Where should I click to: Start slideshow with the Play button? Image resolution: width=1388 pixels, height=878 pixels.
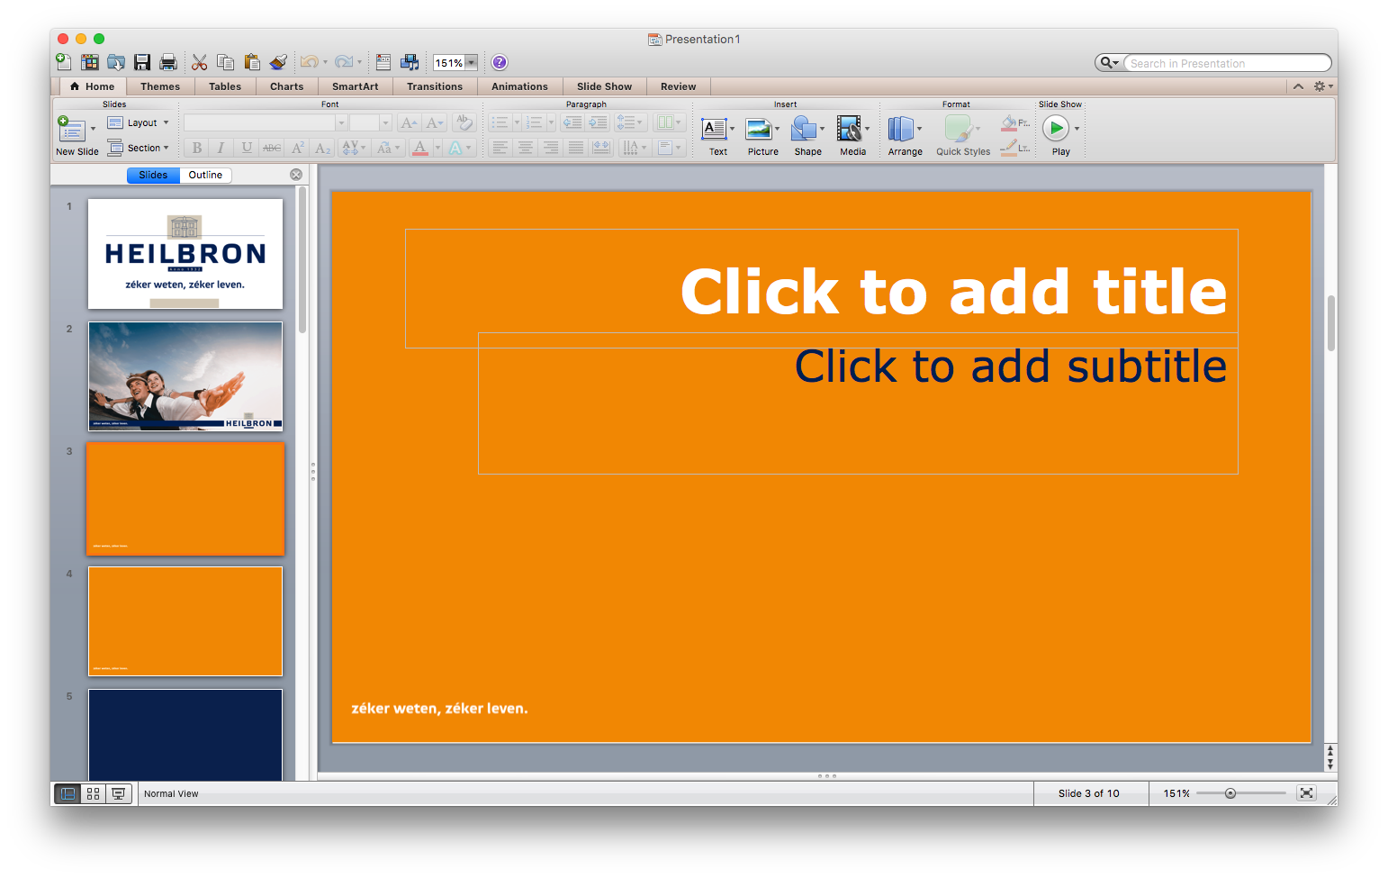pos(1056,129)
